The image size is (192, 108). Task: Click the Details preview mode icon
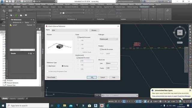31,53
